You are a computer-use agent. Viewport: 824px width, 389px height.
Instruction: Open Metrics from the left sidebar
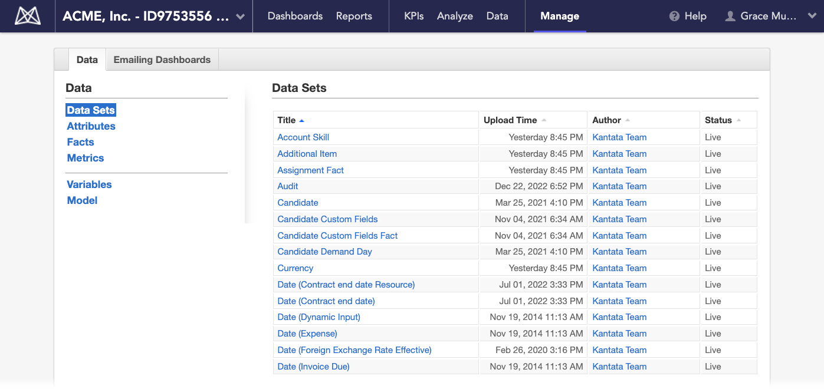pos(85,158)
